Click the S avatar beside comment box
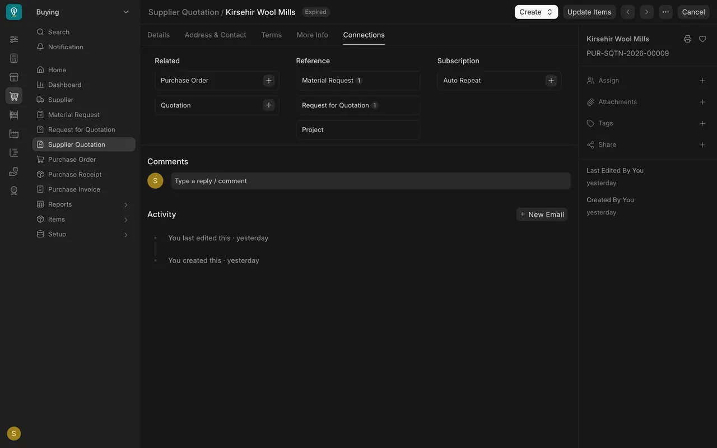Image resolution: width=717 pixels, height=448 pixels. tap(155, 180)
